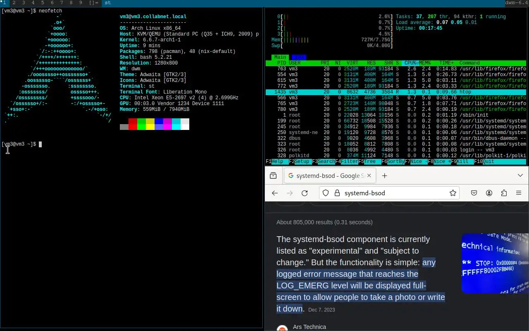Sort htop by MEM% column header
Viewport: 529px width, 331px height.
pyautogui.click(x=425, y=63)
